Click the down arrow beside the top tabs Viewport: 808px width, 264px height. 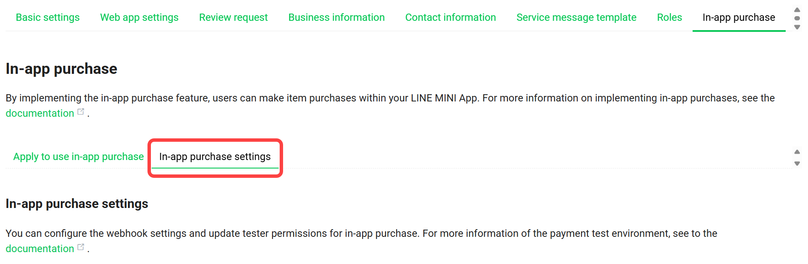(x=797, y=27)
